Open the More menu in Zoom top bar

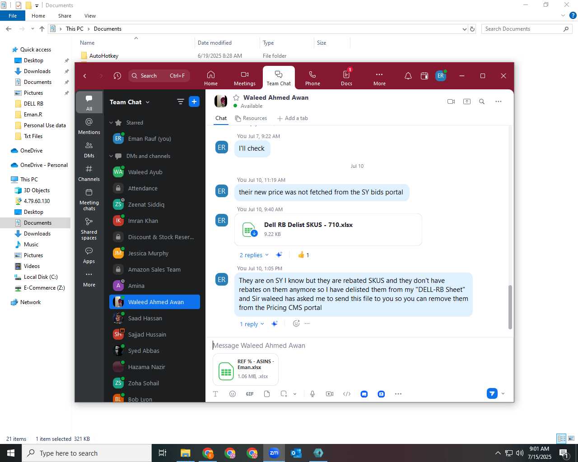(379, 78)
